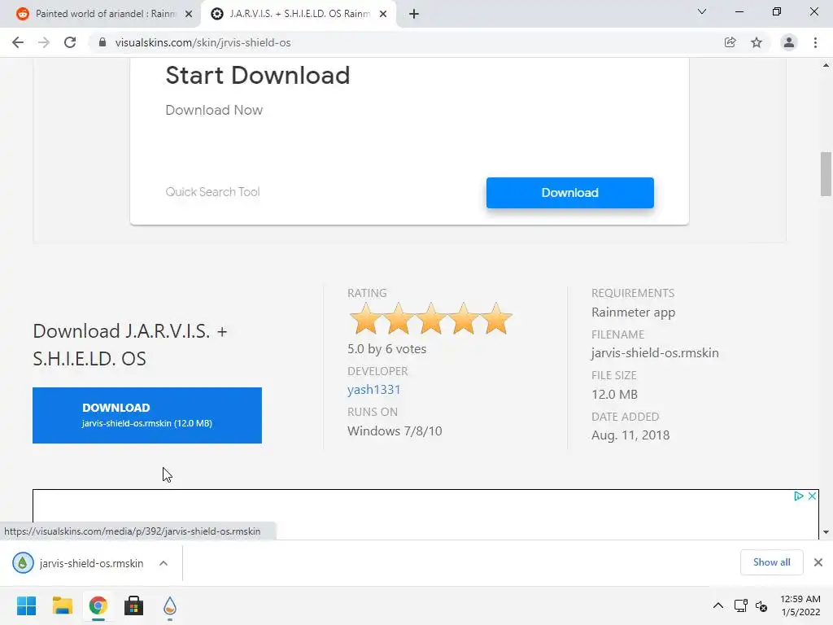Open the Chrome three-dot menu

[x=815, y=42]
